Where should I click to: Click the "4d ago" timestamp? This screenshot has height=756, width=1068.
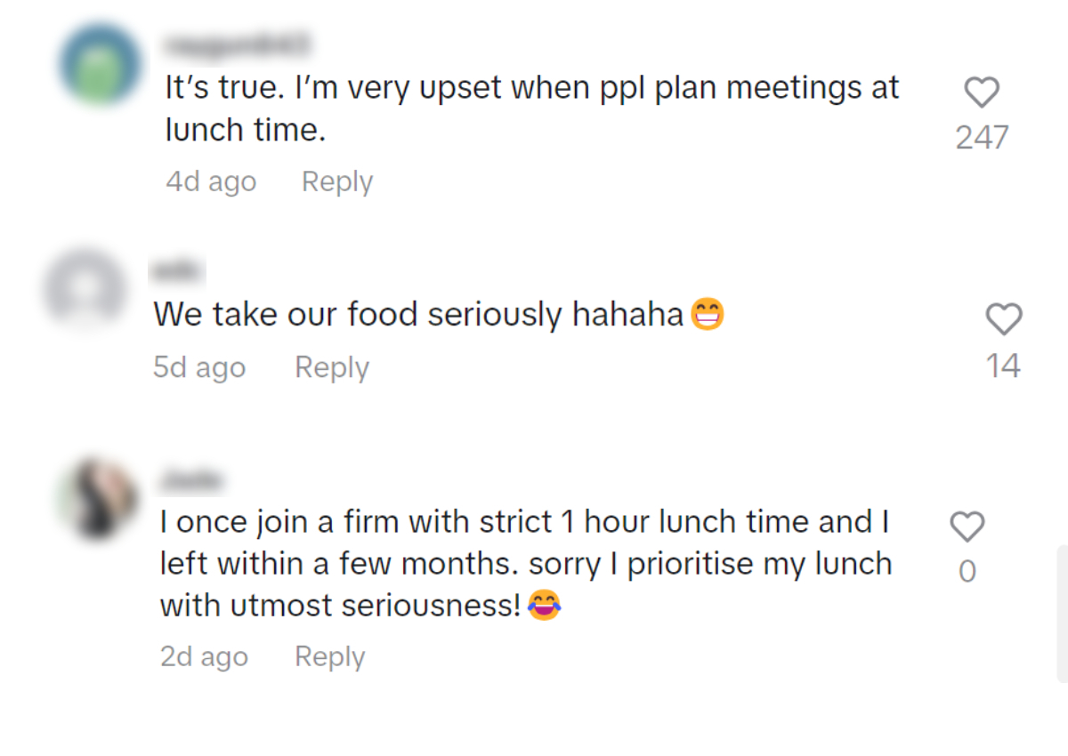pyautogui.click(x=211, y=181)
